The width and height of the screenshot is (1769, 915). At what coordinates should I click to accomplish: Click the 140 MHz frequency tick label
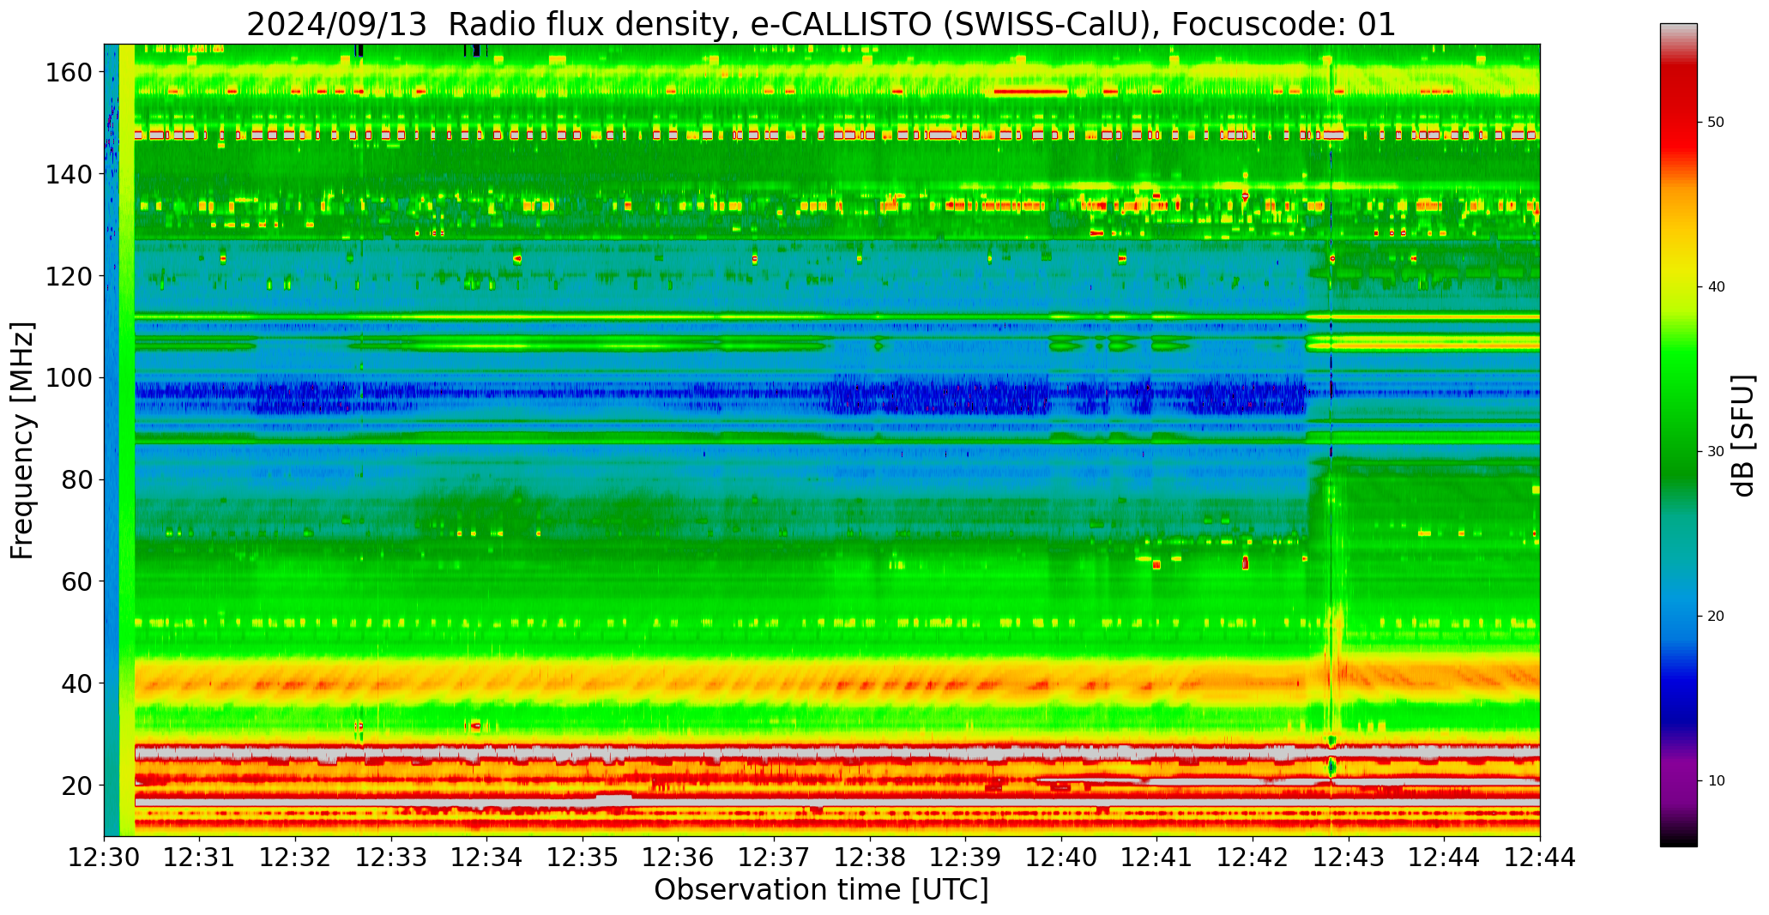[x=69, y=174]
